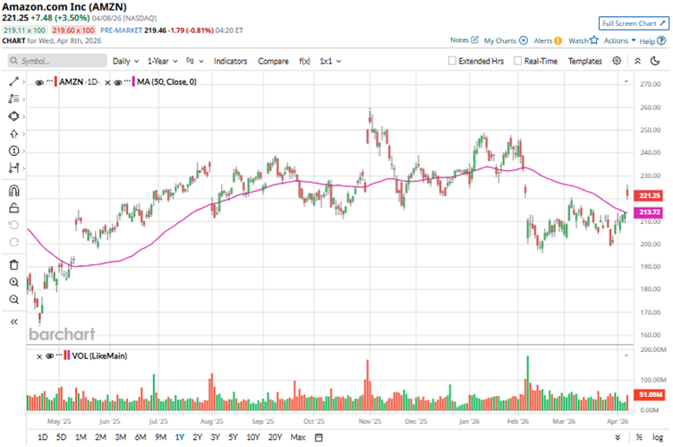
Task: Lock drawings with the padlock icon
Action: tap(13, 208)
